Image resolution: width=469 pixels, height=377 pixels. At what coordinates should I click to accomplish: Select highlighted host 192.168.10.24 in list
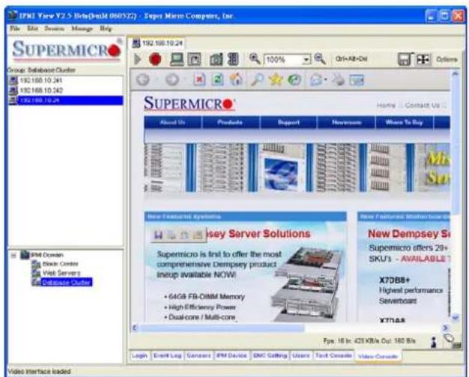[x=67, y=100]
